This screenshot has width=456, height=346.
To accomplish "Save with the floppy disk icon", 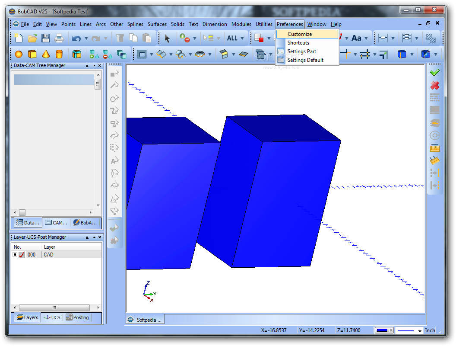I will pos(46,38).
